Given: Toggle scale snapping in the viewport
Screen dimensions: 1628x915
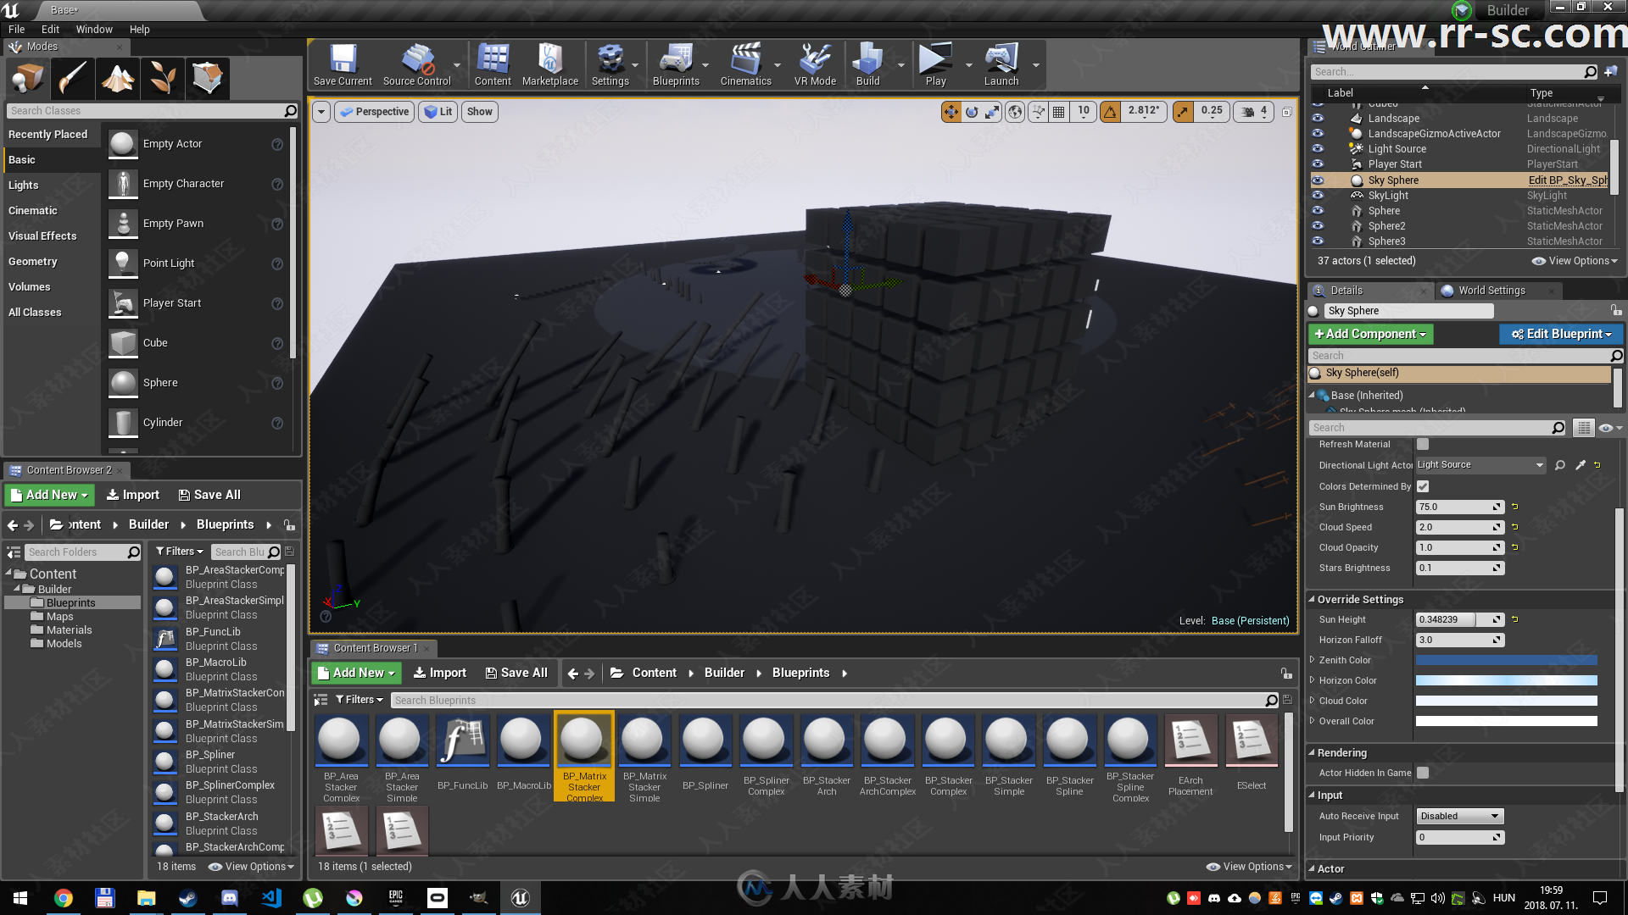Looking at the screenshot, I should pos(1184,112).
